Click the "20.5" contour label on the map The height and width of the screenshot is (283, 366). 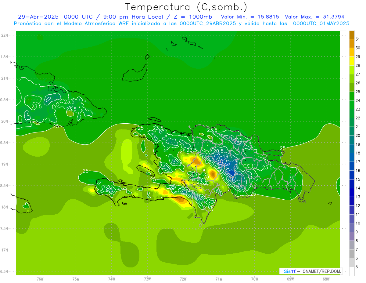[x=218, y=151]
